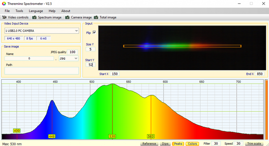The height and width of the screenshot is (146, 269).
Task: Open the File menu
Action: tap(7, 11)
